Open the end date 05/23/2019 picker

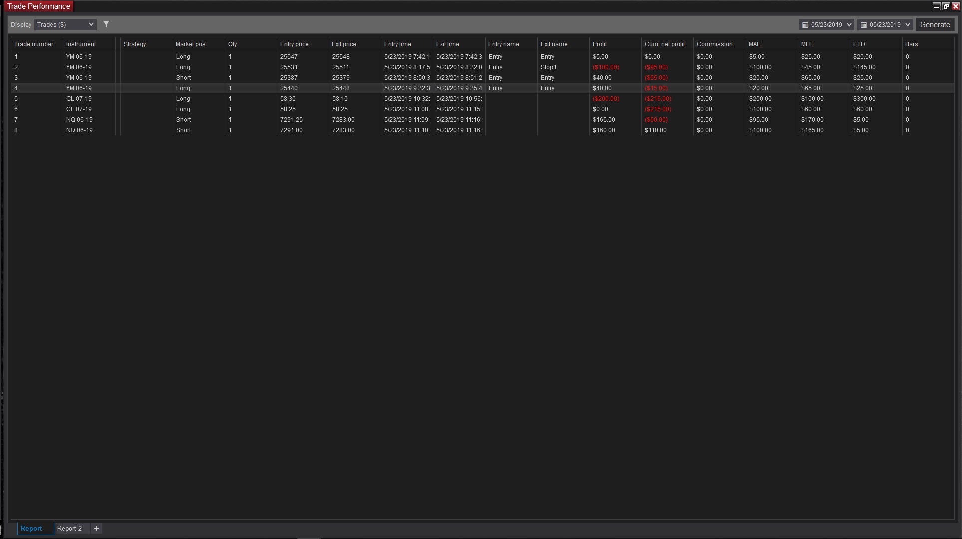885,24
